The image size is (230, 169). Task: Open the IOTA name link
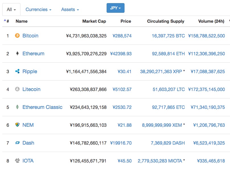click(x=28, y=161)
